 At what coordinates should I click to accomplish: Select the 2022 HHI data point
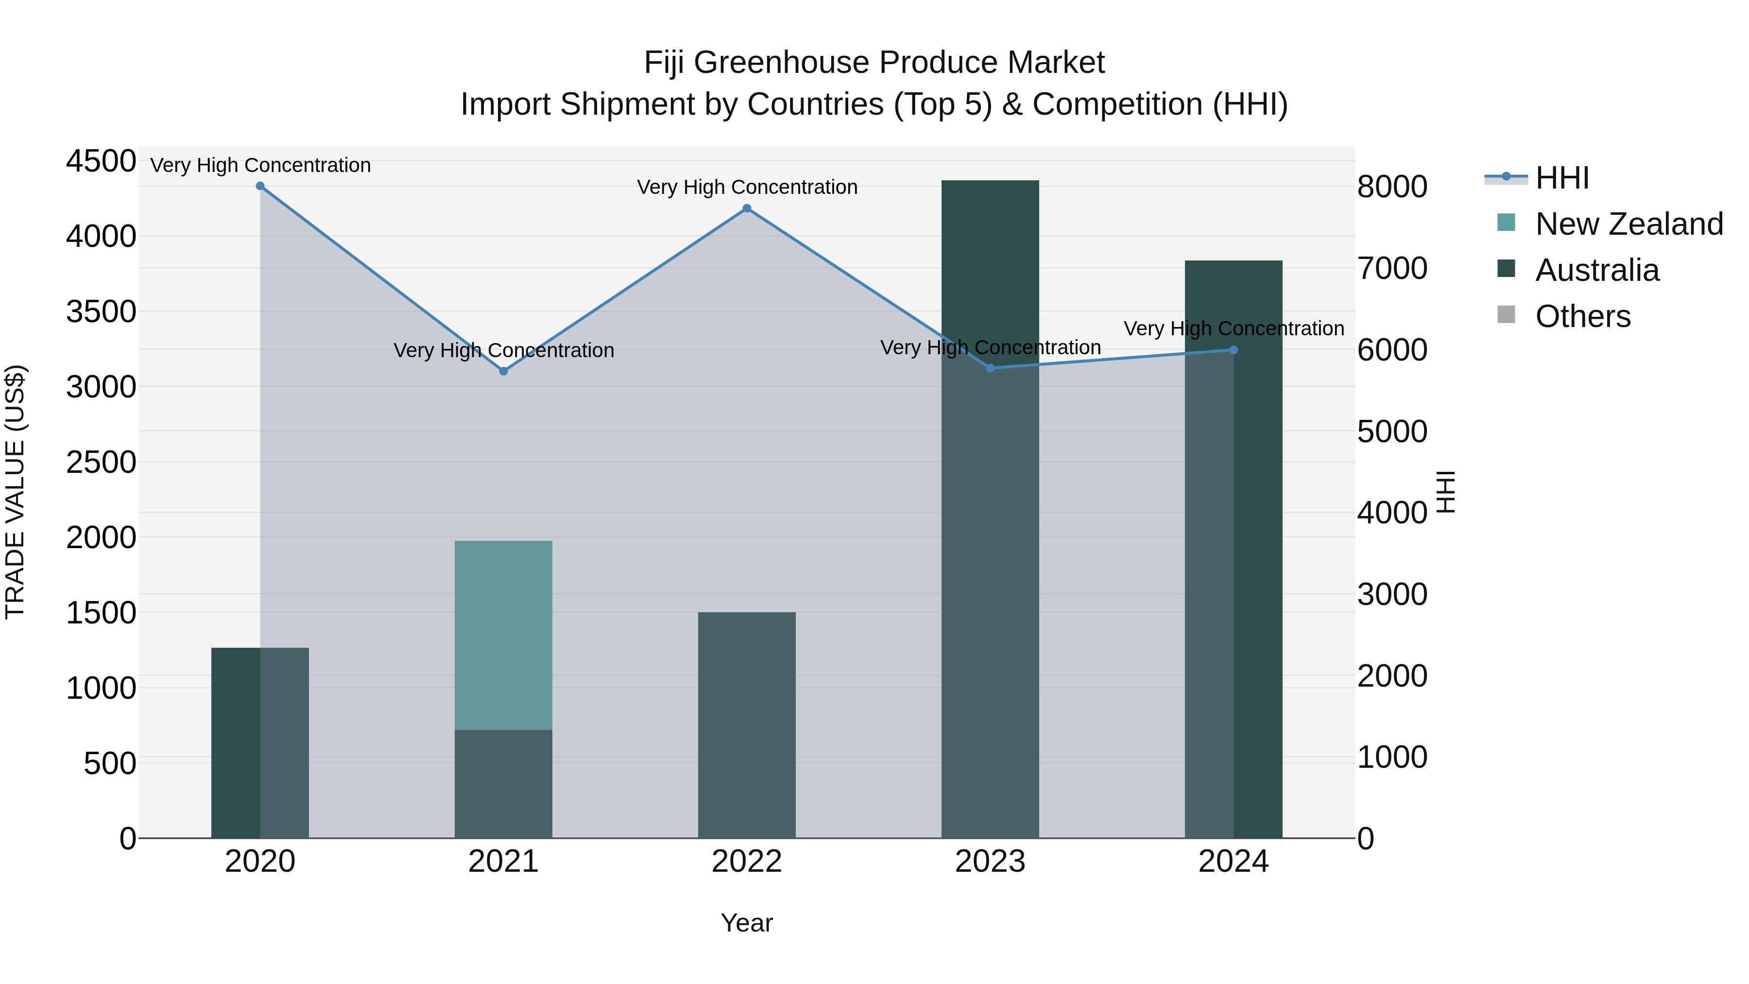(747, 208)
